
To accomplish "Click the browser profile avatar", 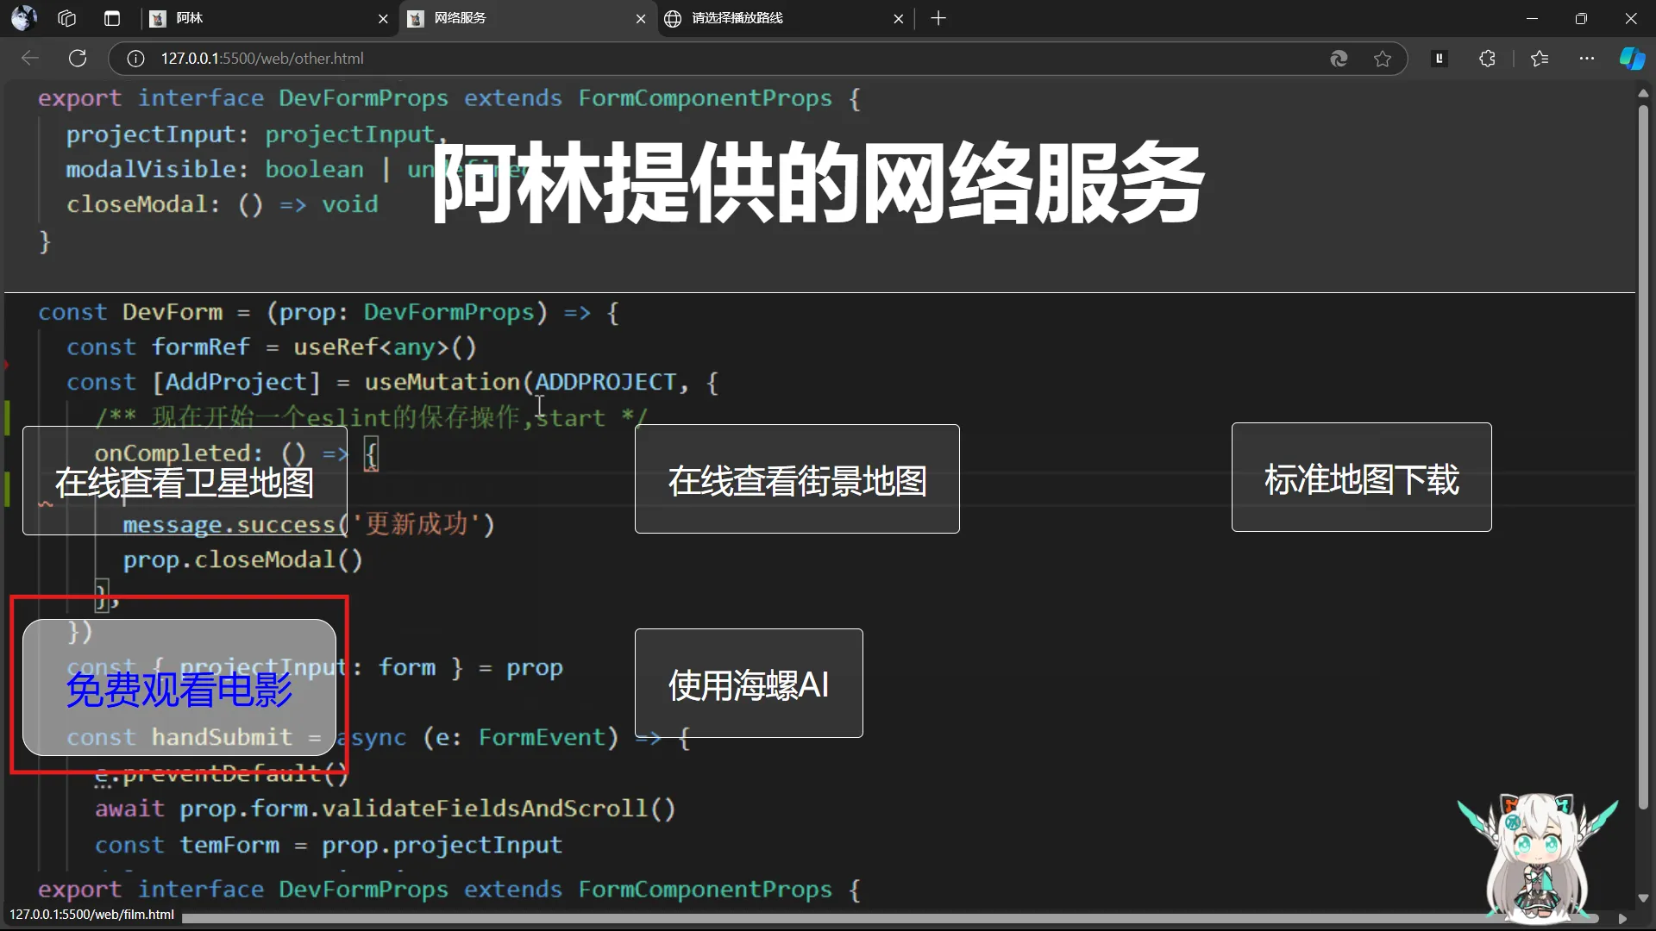I will point(24,18).
